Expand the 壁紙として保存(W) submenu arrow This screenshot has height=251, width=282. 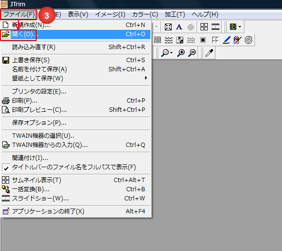tap(146, 78)
